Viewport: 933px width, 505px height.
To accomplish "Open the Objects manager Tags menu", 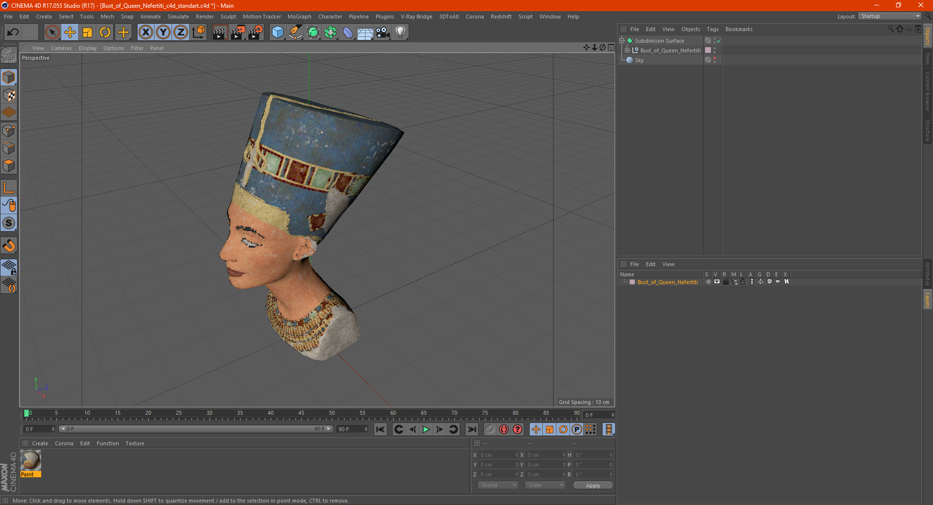I will click(x=712, y=29).
